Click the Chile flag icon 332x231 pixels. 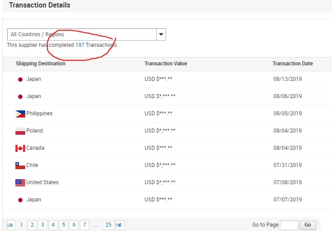[x=20, y=166]
